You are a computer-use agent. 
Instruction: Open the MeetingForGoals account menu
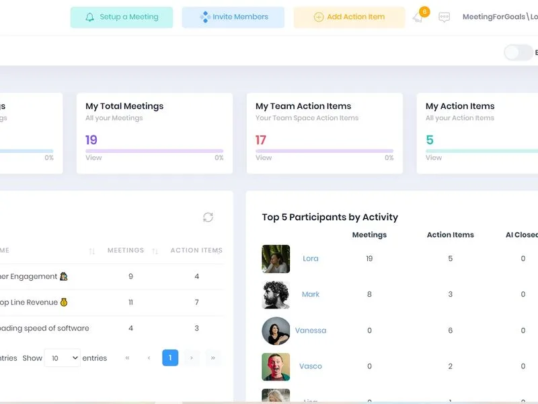point(500,16)
